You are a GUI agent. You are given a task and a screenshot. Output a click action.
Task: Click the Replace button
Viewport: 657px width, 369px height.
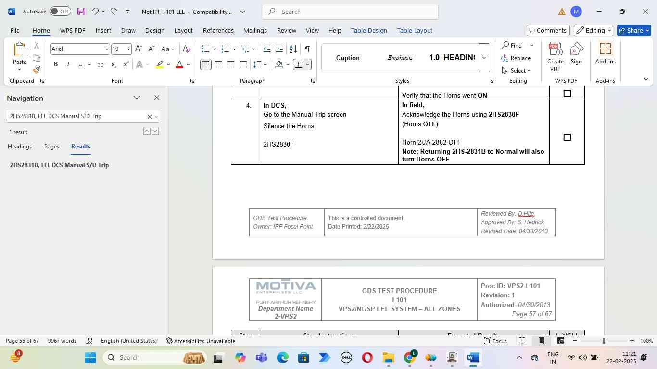coord(516,58)
